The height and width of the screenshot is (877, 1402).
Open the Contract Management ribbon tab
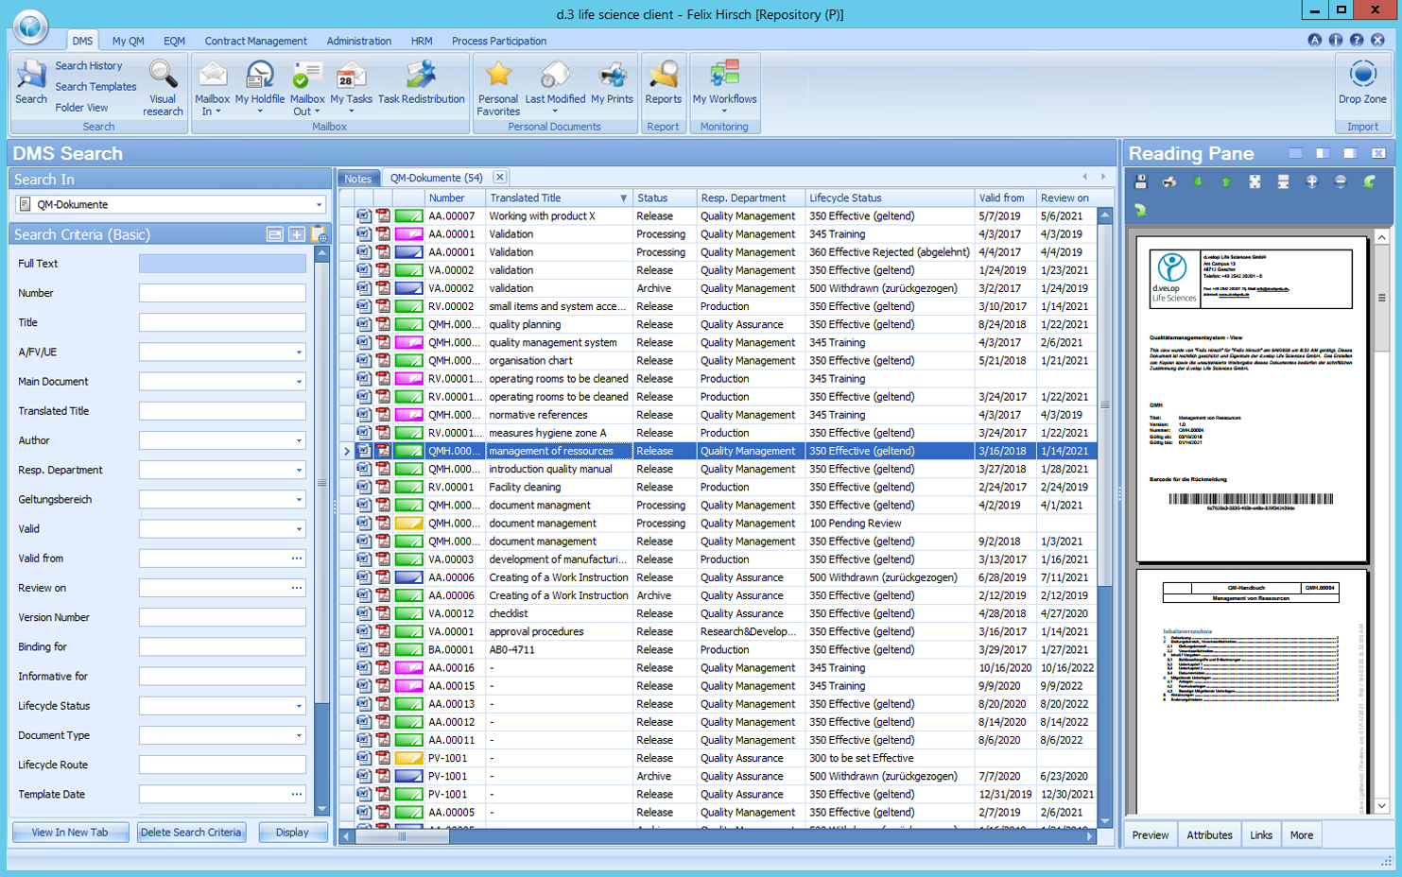coord(255,41)
